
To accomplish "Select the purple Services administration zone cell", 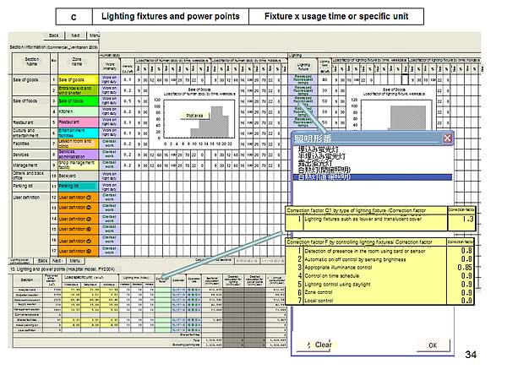I will pos(78,155).
